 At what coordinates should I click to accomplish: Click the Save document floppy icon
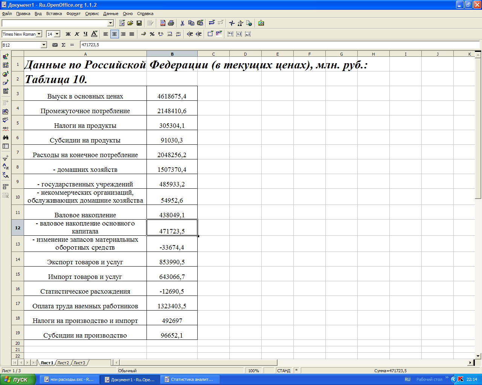pos(139,23)
